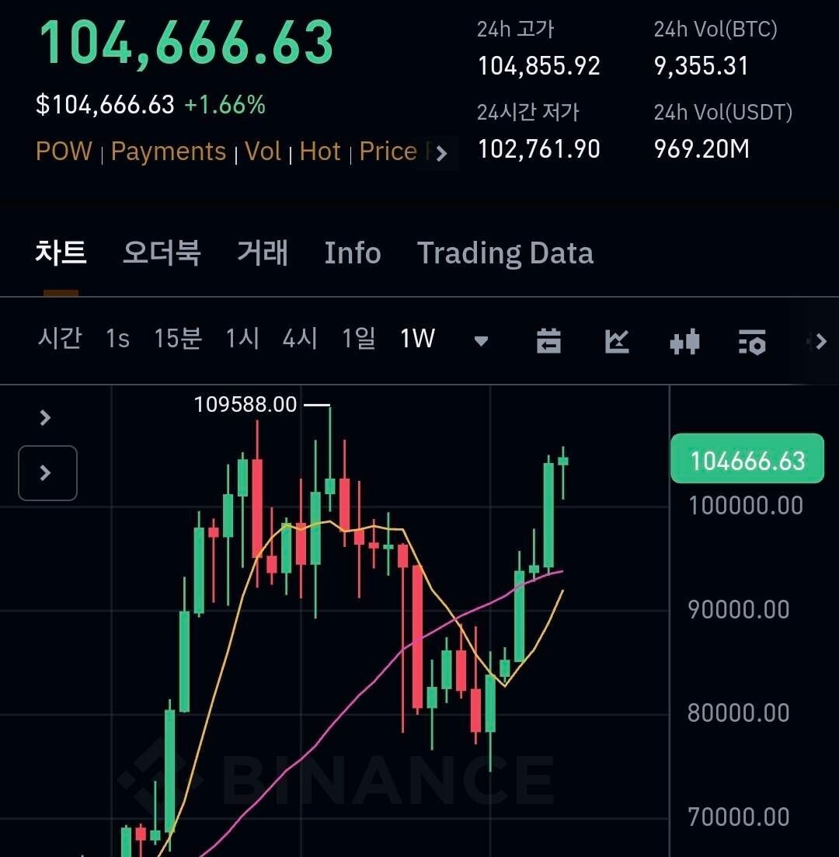839x857 pixels.
Task: Open the more time intervals dropdown
Action: click(481, 340)
